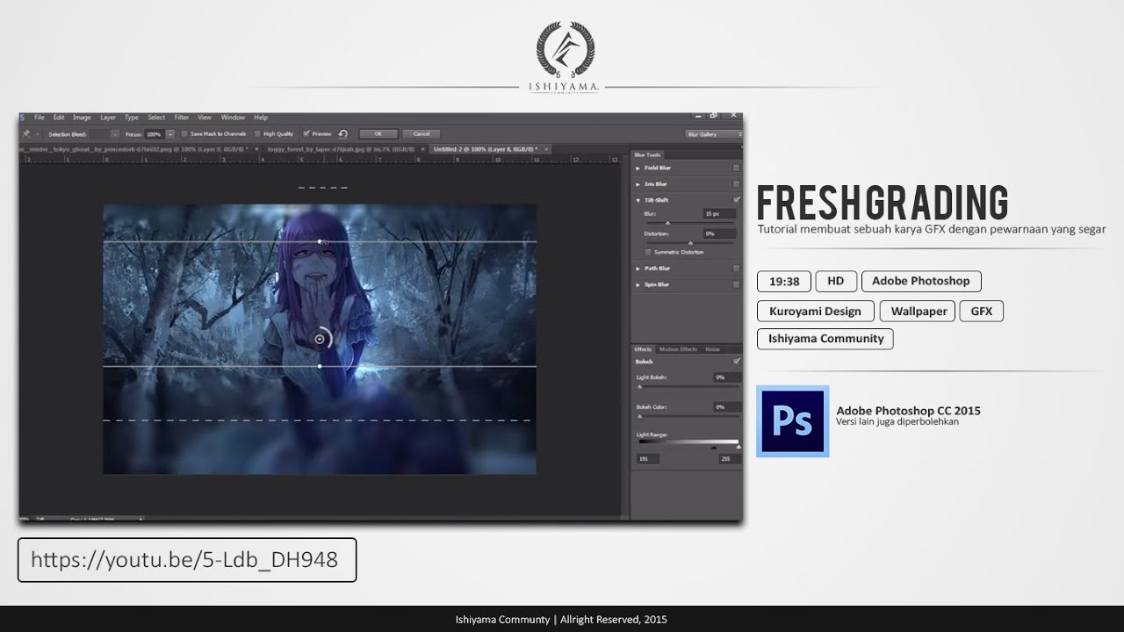Click the Light Range field showing 255

[x=730, y=458]
